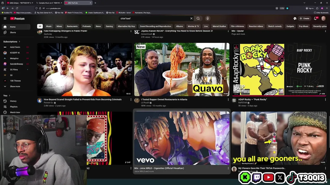330x185 pixels.
Task: Open the account avatar menu
Action: (323, 18)
